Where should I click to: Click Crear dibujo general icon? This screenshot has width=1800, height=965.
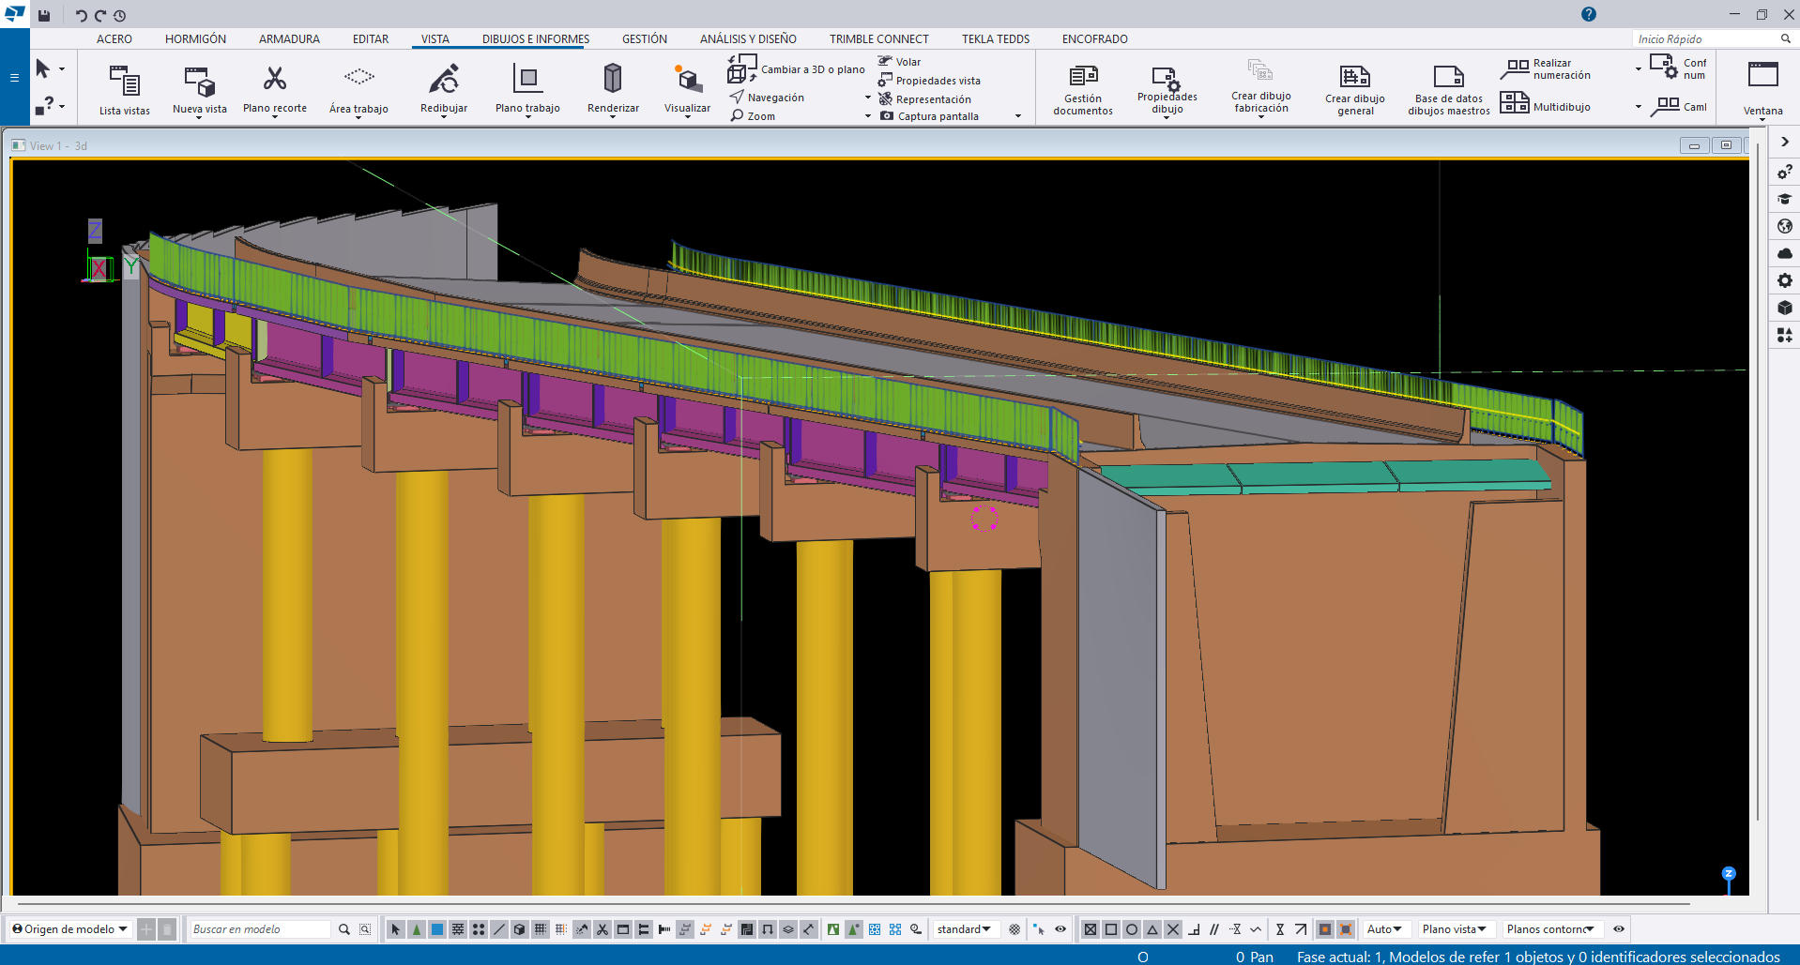[x=1354, y=77]
